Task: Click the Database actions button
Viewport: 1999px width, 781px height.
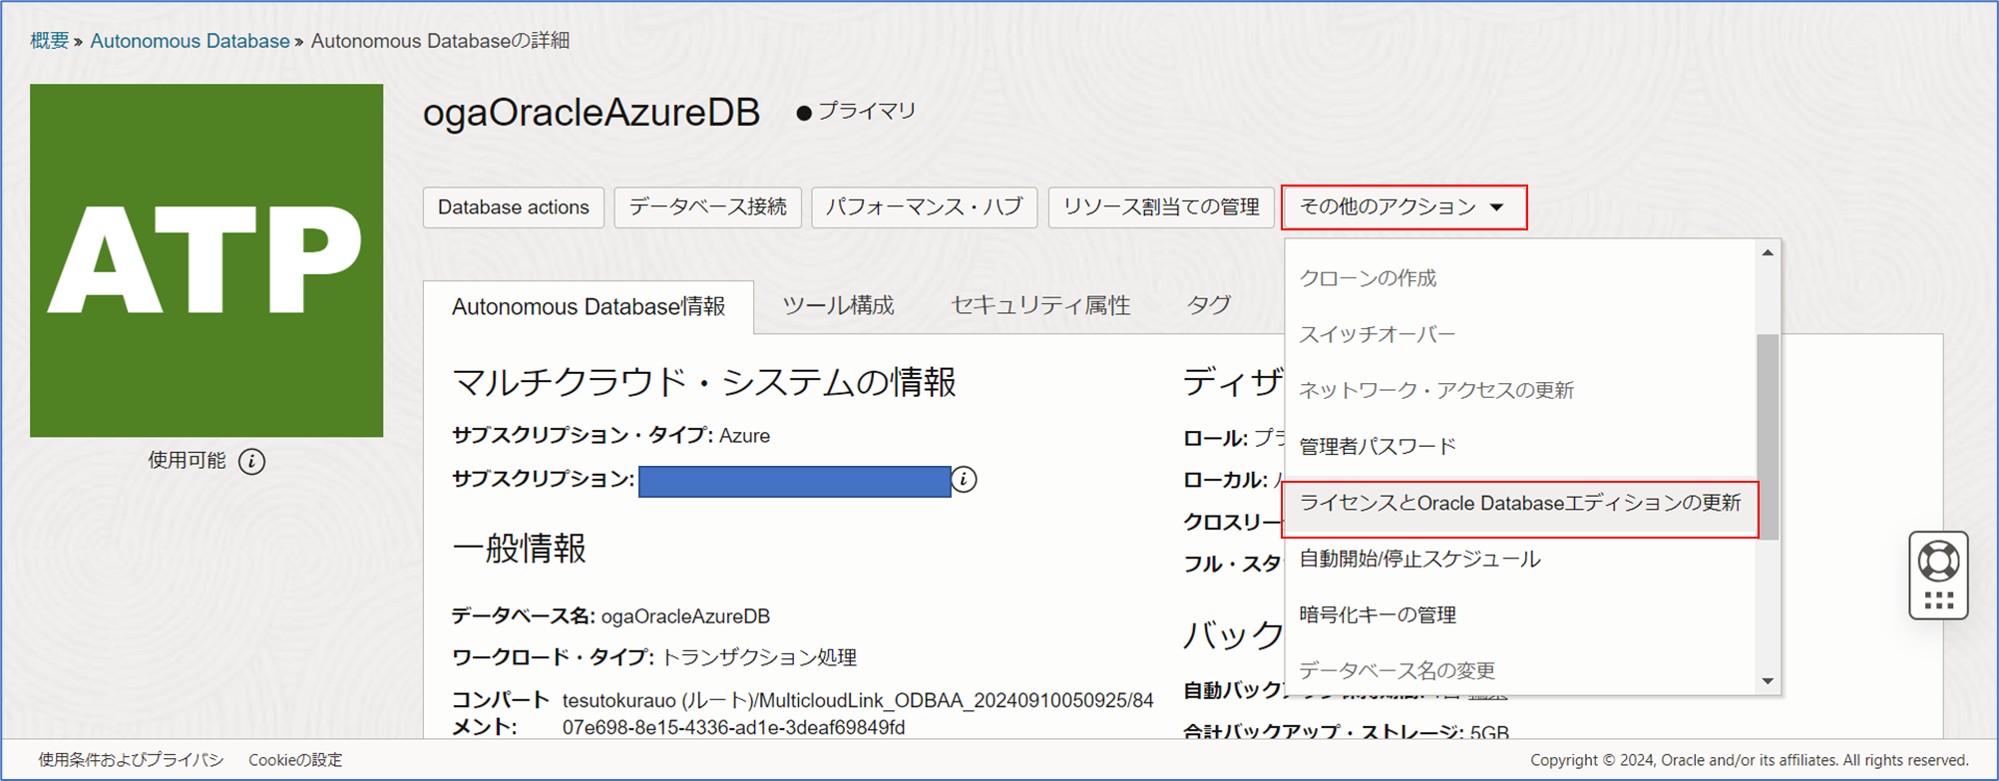Action: click(x=514, y=207)
